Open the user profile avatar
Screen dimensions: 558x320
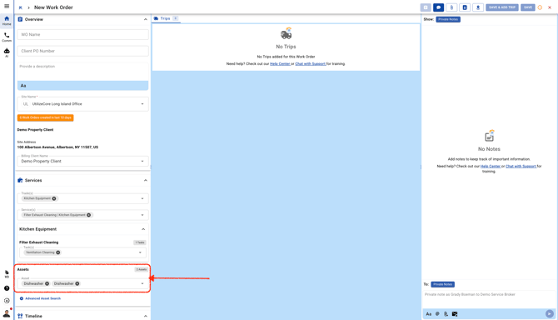pyautogui.click(x=7, y=313)
